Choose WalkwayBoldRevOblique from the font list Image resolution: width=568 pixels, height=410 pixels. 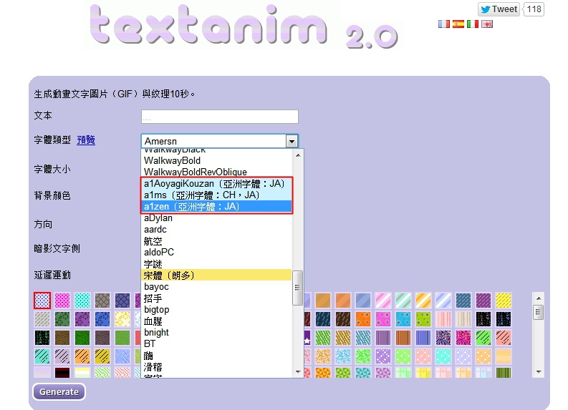tap(216, 172)
